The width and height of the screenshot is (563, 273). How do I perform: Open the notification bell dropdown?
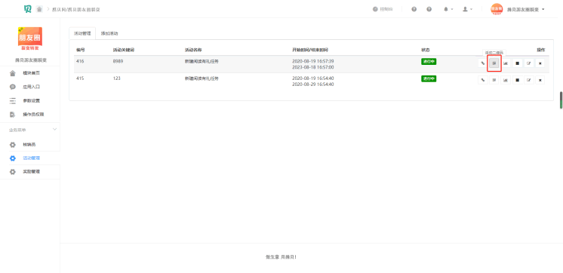tap(448, 9)
